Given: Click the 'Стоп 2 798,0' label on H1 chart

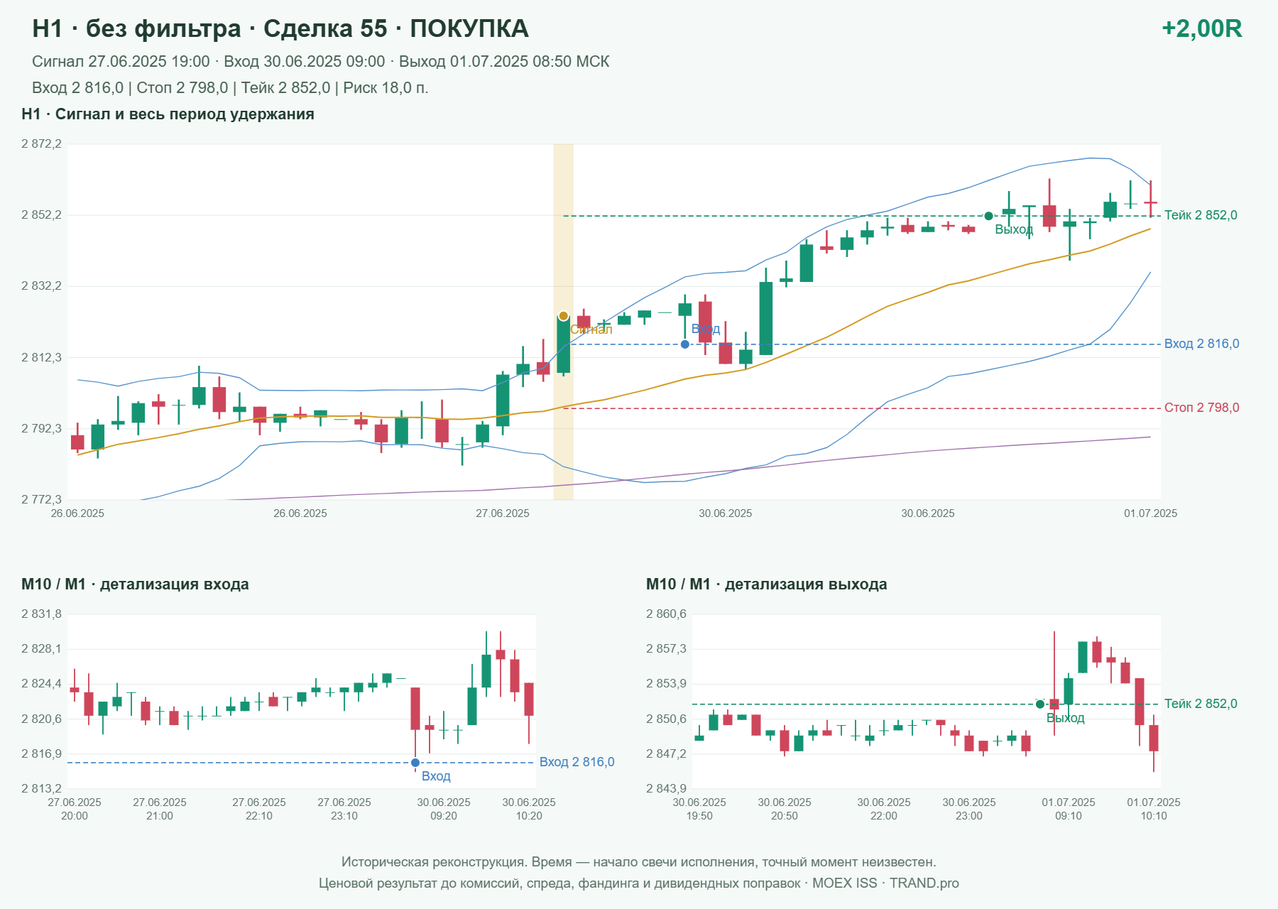Looking at the screenshot, I should point(1201,408).
